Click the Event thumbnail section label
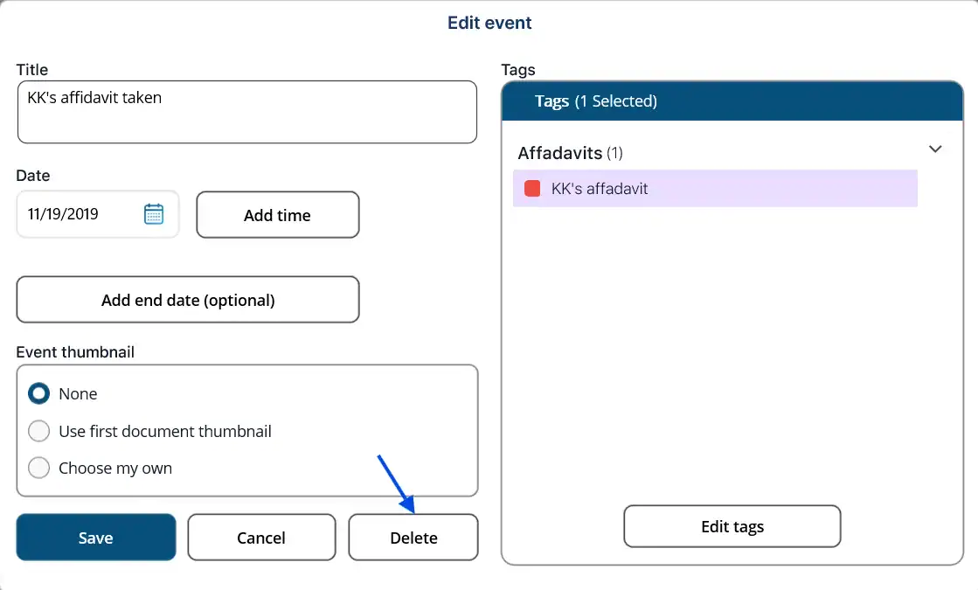The width and height of the screenshot is (978, 590). (x=75, y=352)
